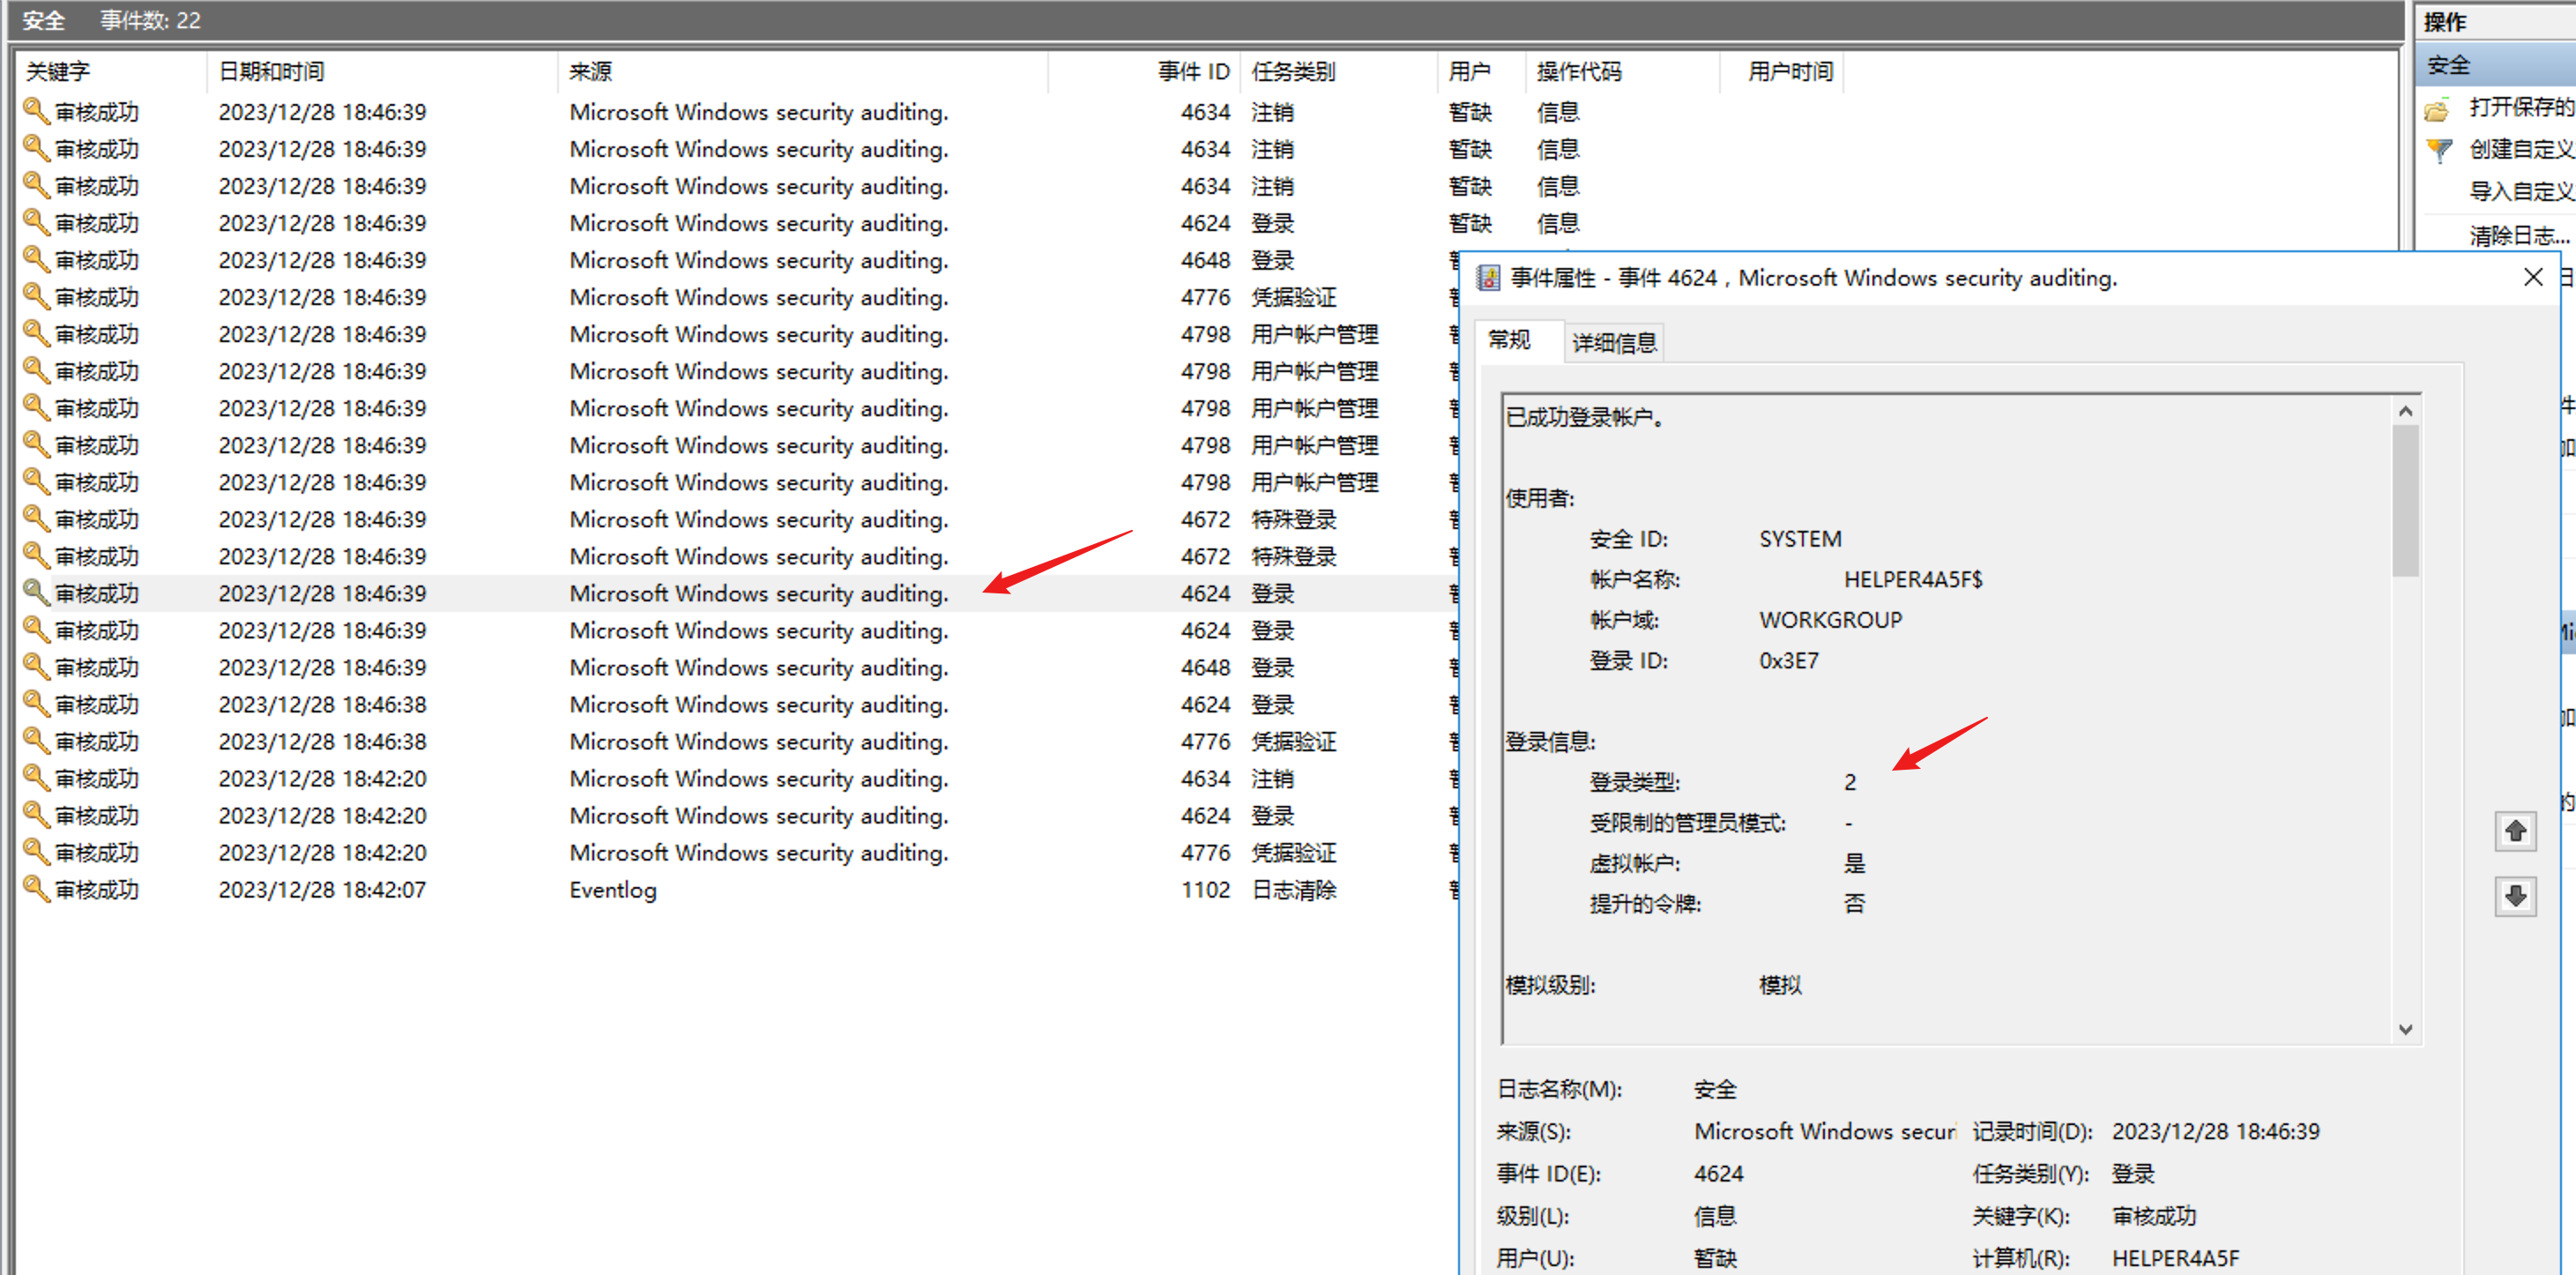Sort by the 事件 ID column header
This screenshot has width=2576, height=1275.
[1193, 72]
